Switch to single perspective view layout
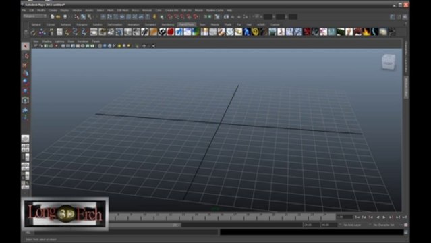 (25, 138)
